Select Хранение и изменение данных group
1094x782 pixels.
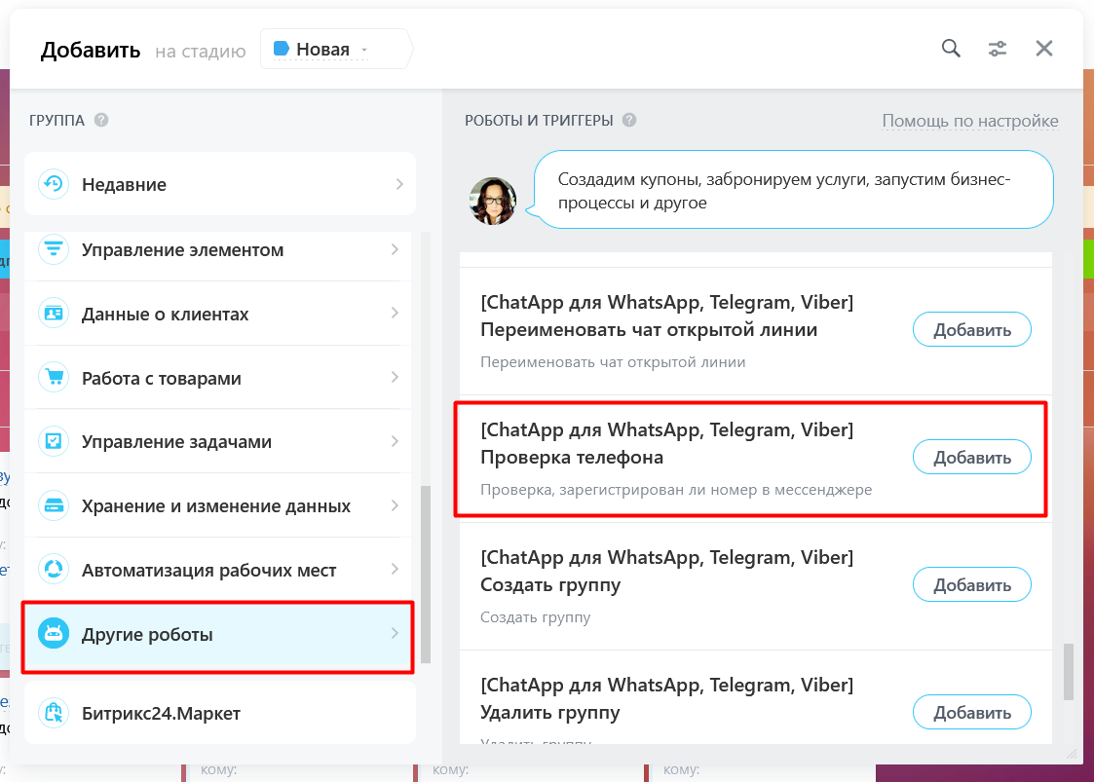click(x=216, y=506)
